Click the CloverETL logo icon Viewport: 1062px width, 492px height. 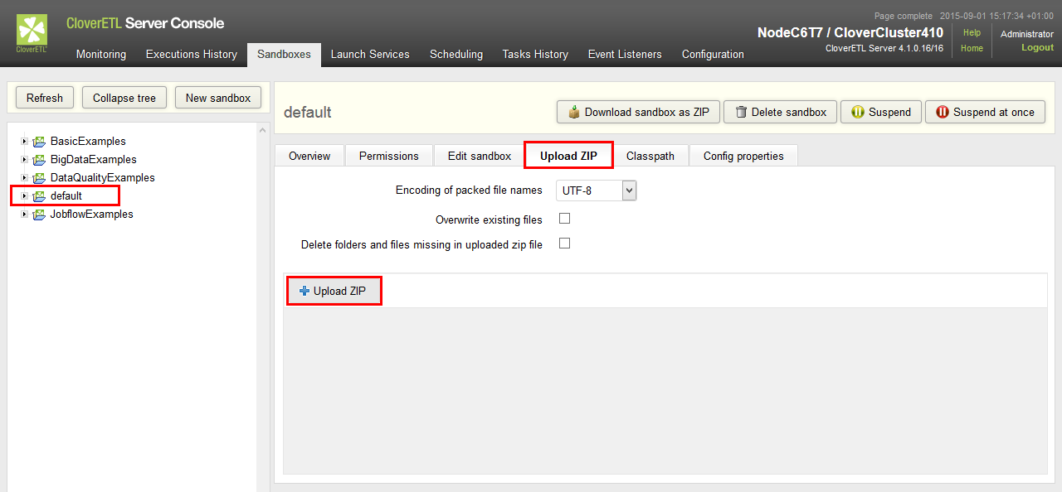[32, 33]
